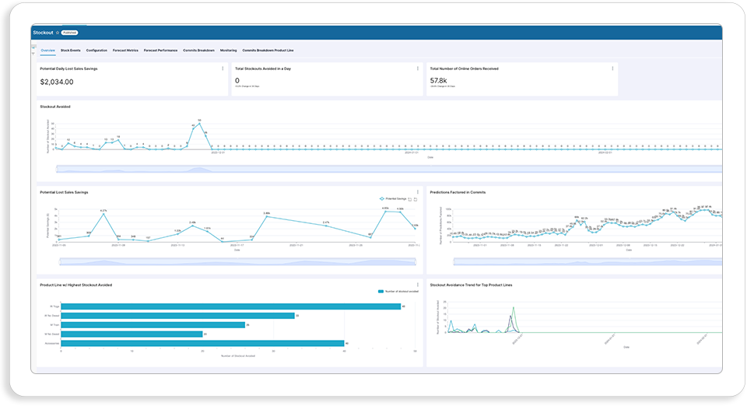Click the zoom reset icon in savings chart

tap(416, 199)
